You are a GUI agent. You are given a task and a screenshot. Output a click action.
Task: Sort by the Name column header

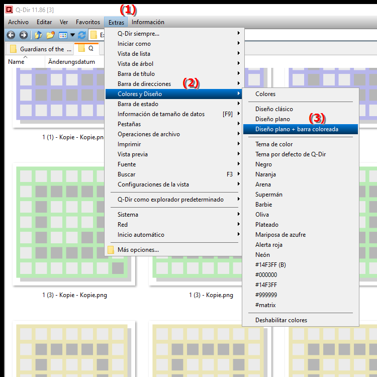point(16,62)
